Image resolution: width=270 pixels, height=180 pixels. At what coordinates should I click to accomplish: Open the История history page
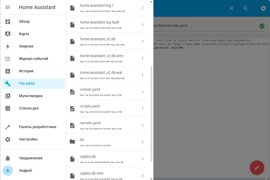click(34, 71)
